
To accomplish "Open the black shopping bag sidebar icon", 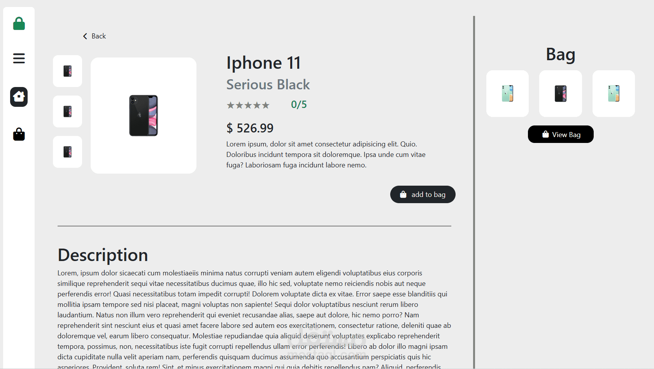I will point(19,134).
